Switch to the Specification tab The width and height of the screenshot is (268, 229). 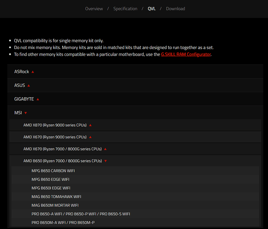125,9
